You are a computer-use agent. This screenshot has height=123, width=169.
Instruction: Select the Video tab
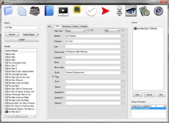point(57,26)
